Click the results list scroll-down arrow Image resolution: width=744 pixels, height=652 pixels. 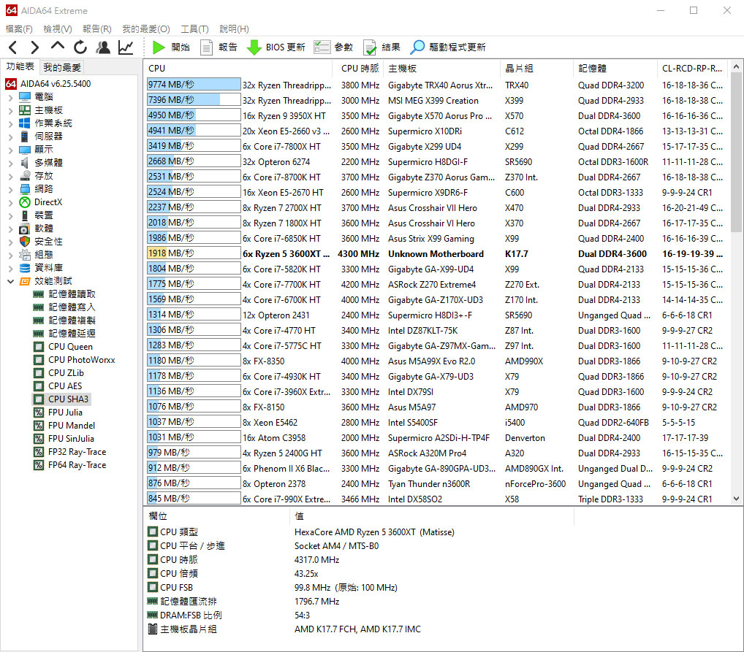tap(737, 499)
